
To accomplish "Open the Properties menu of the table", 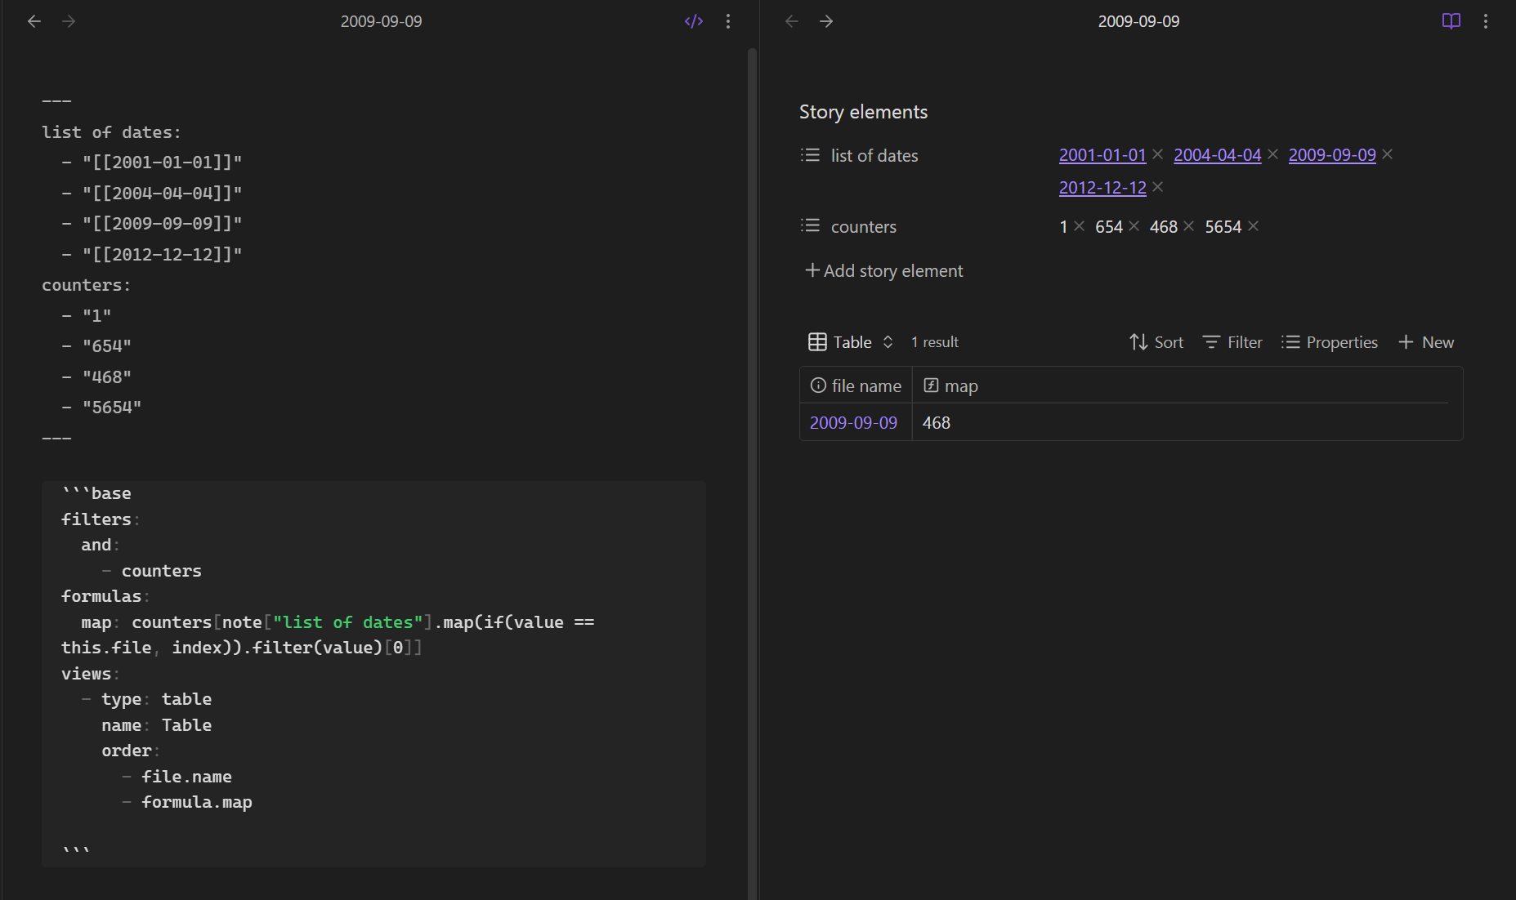I will (1330, 342).
